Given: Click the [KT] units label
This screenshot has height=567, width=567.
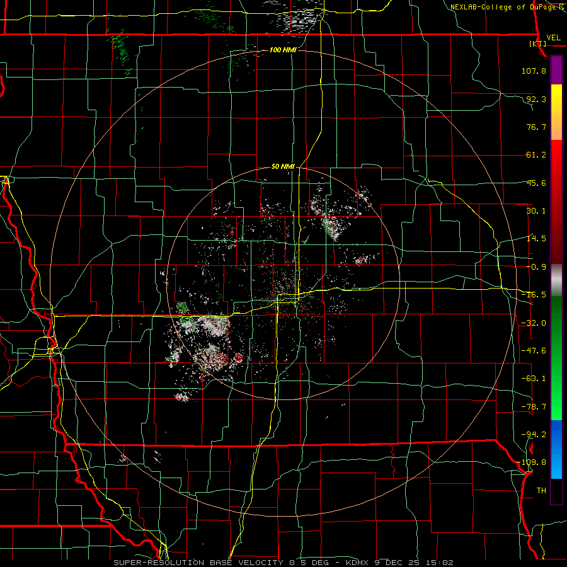Looking at the screenshot, I should click(x=538, y=43).
